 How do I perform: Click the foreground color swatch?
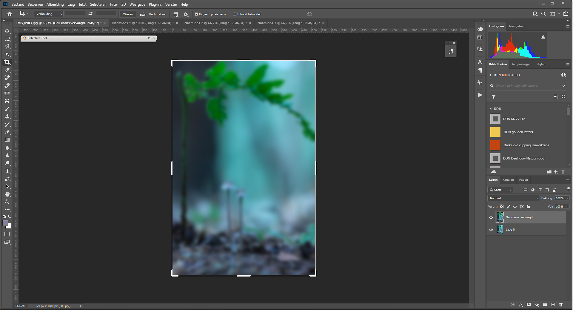point(5,223)
